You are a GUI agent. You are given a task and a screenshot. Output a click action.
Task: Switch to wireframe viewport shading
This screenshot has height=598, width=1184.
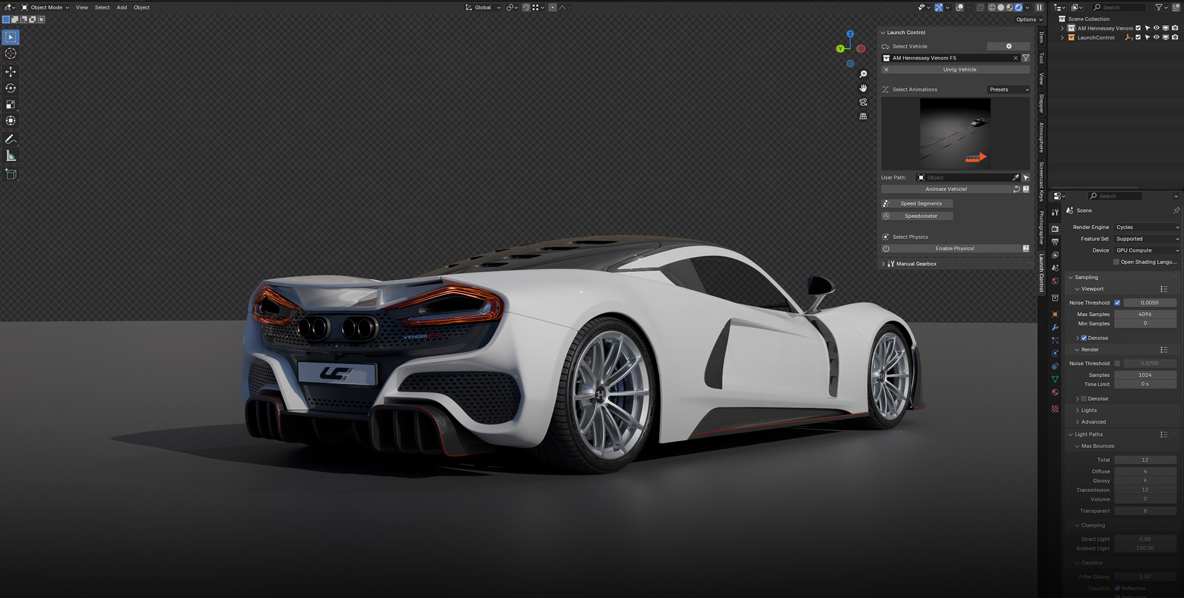992,7
